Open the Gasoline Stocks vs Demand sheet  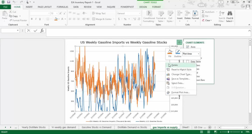(97, 127)
